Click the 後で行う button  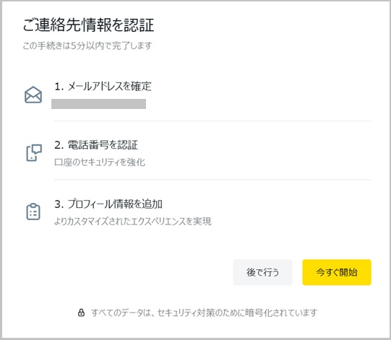[262, 272]
